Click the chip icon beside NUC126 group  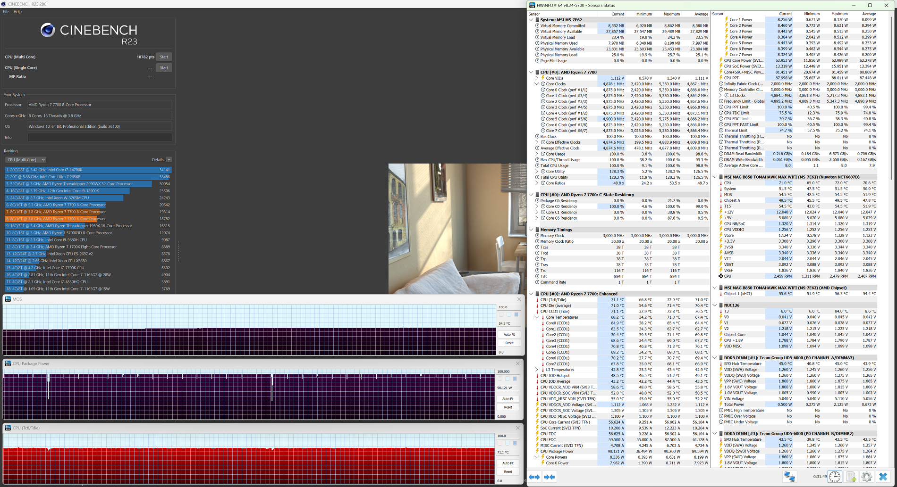[721, 305]
